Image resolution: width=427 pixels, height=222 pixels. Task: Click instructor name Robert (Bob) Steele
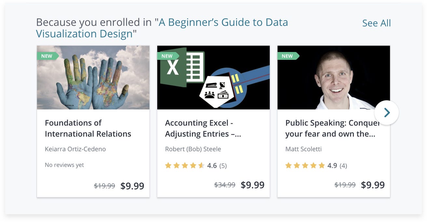(193, 149)
